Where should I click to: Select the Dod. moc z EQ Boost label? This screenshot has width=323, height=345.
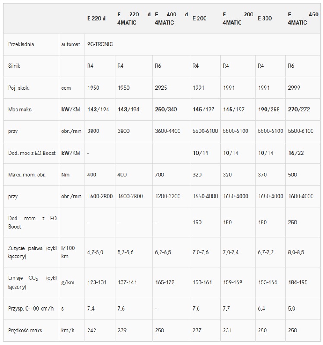[x=32, y=153]
